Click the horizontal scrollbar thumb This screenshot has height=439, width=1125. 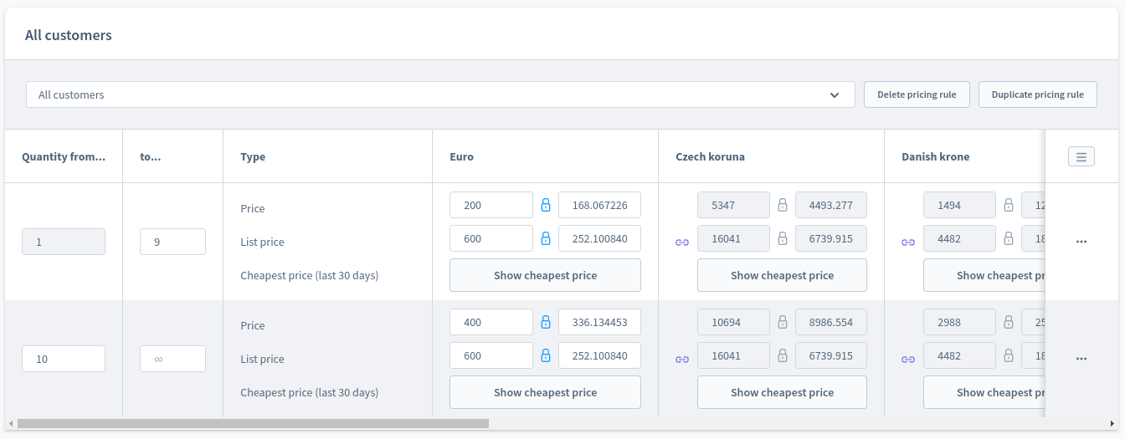tap(253, 424)
